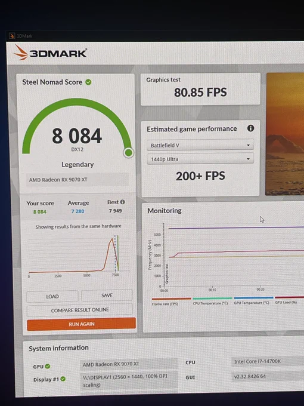The height and width of the screenshot is (406, 304).
Task: Open info icon next to Estimated game performance
Action: click(250, 128)
